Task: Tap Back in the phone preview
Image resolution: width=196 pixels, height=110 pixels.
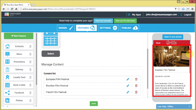Action: [x=158, y=43]
